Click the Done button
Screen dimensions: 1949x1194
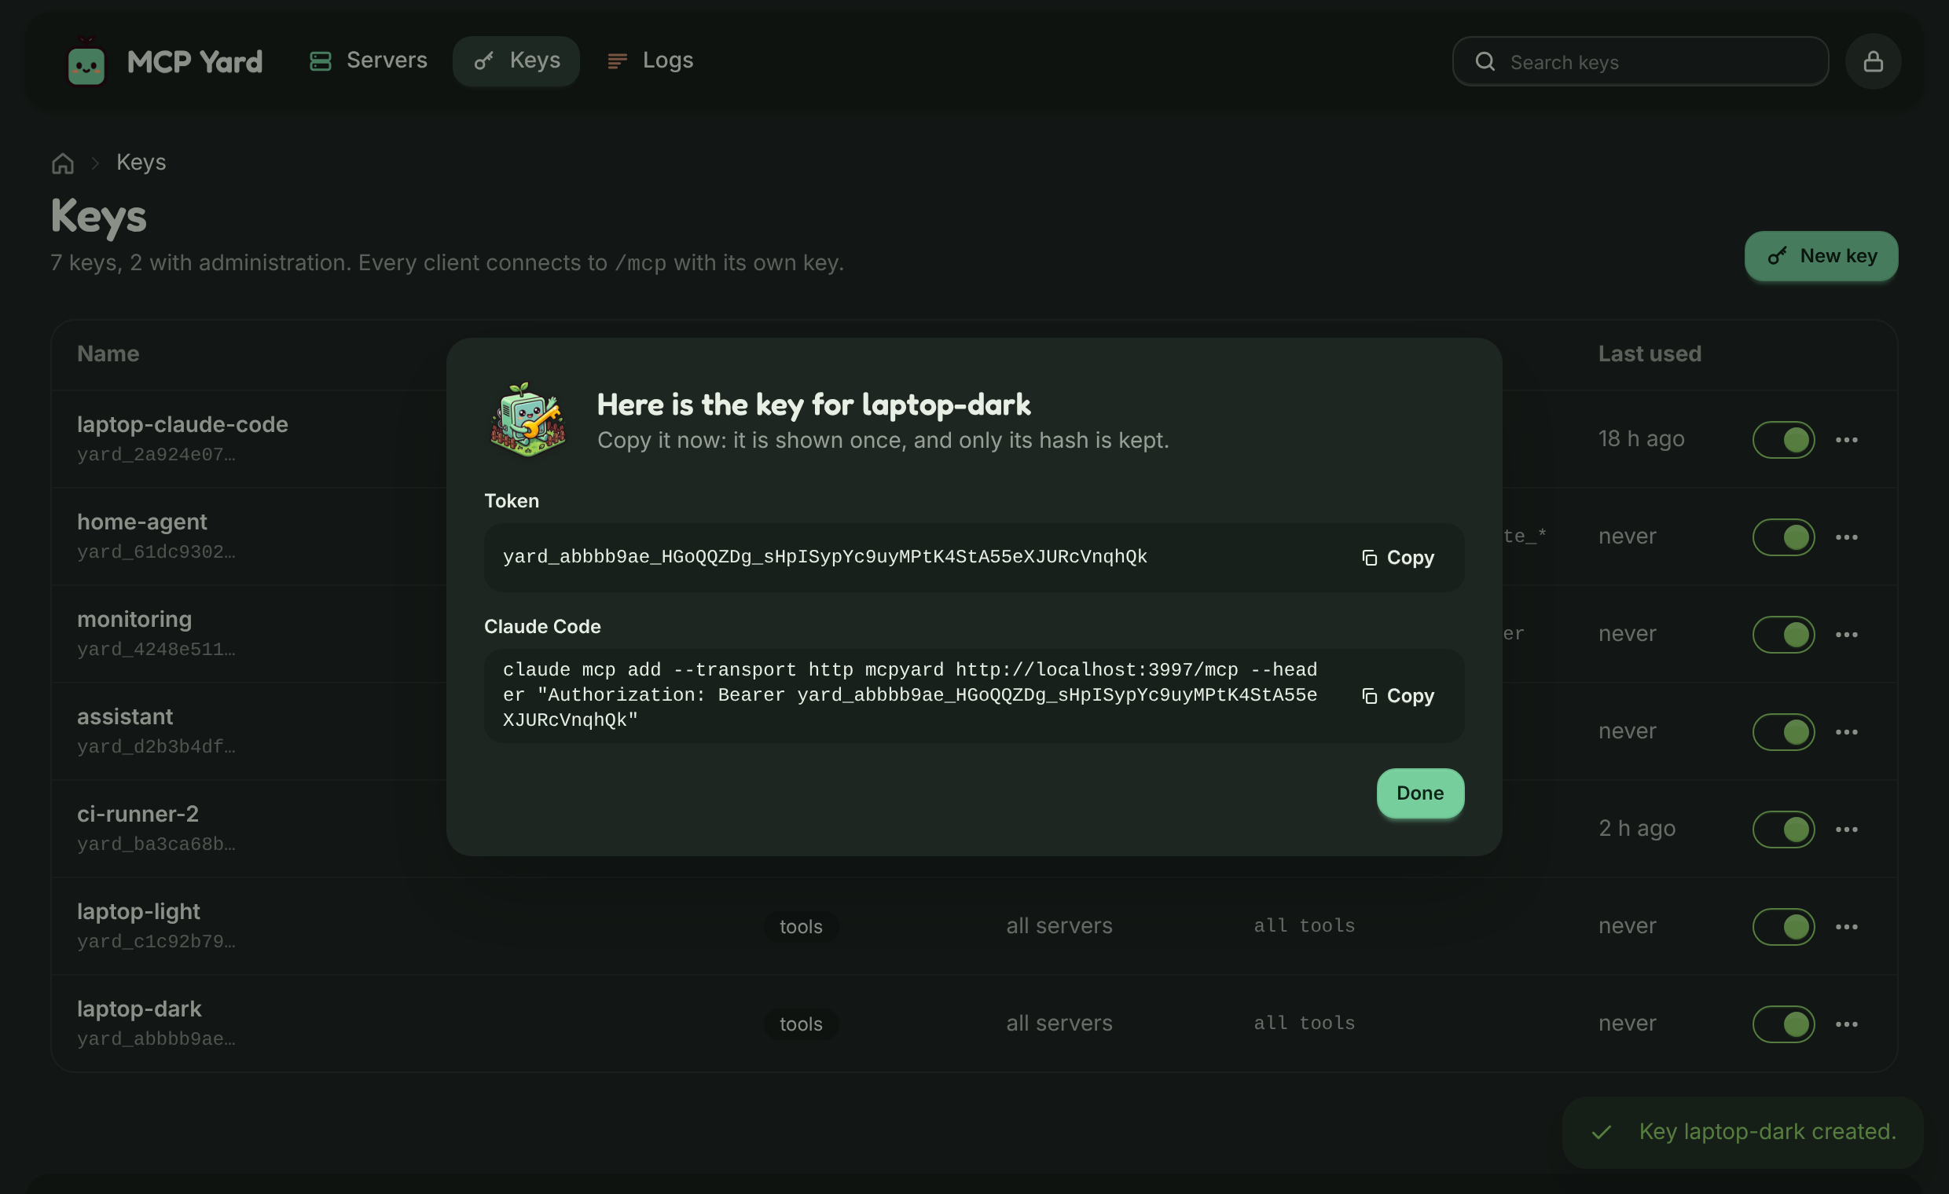(1420, 793)
